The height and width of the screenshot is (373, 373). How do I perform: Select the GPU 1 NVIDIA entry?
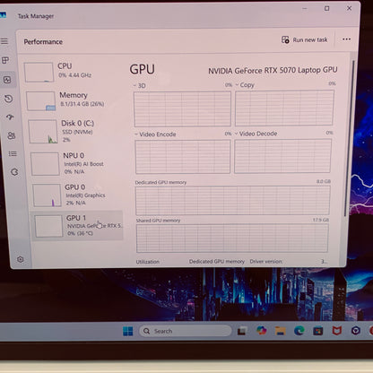[x=78, y=225]
